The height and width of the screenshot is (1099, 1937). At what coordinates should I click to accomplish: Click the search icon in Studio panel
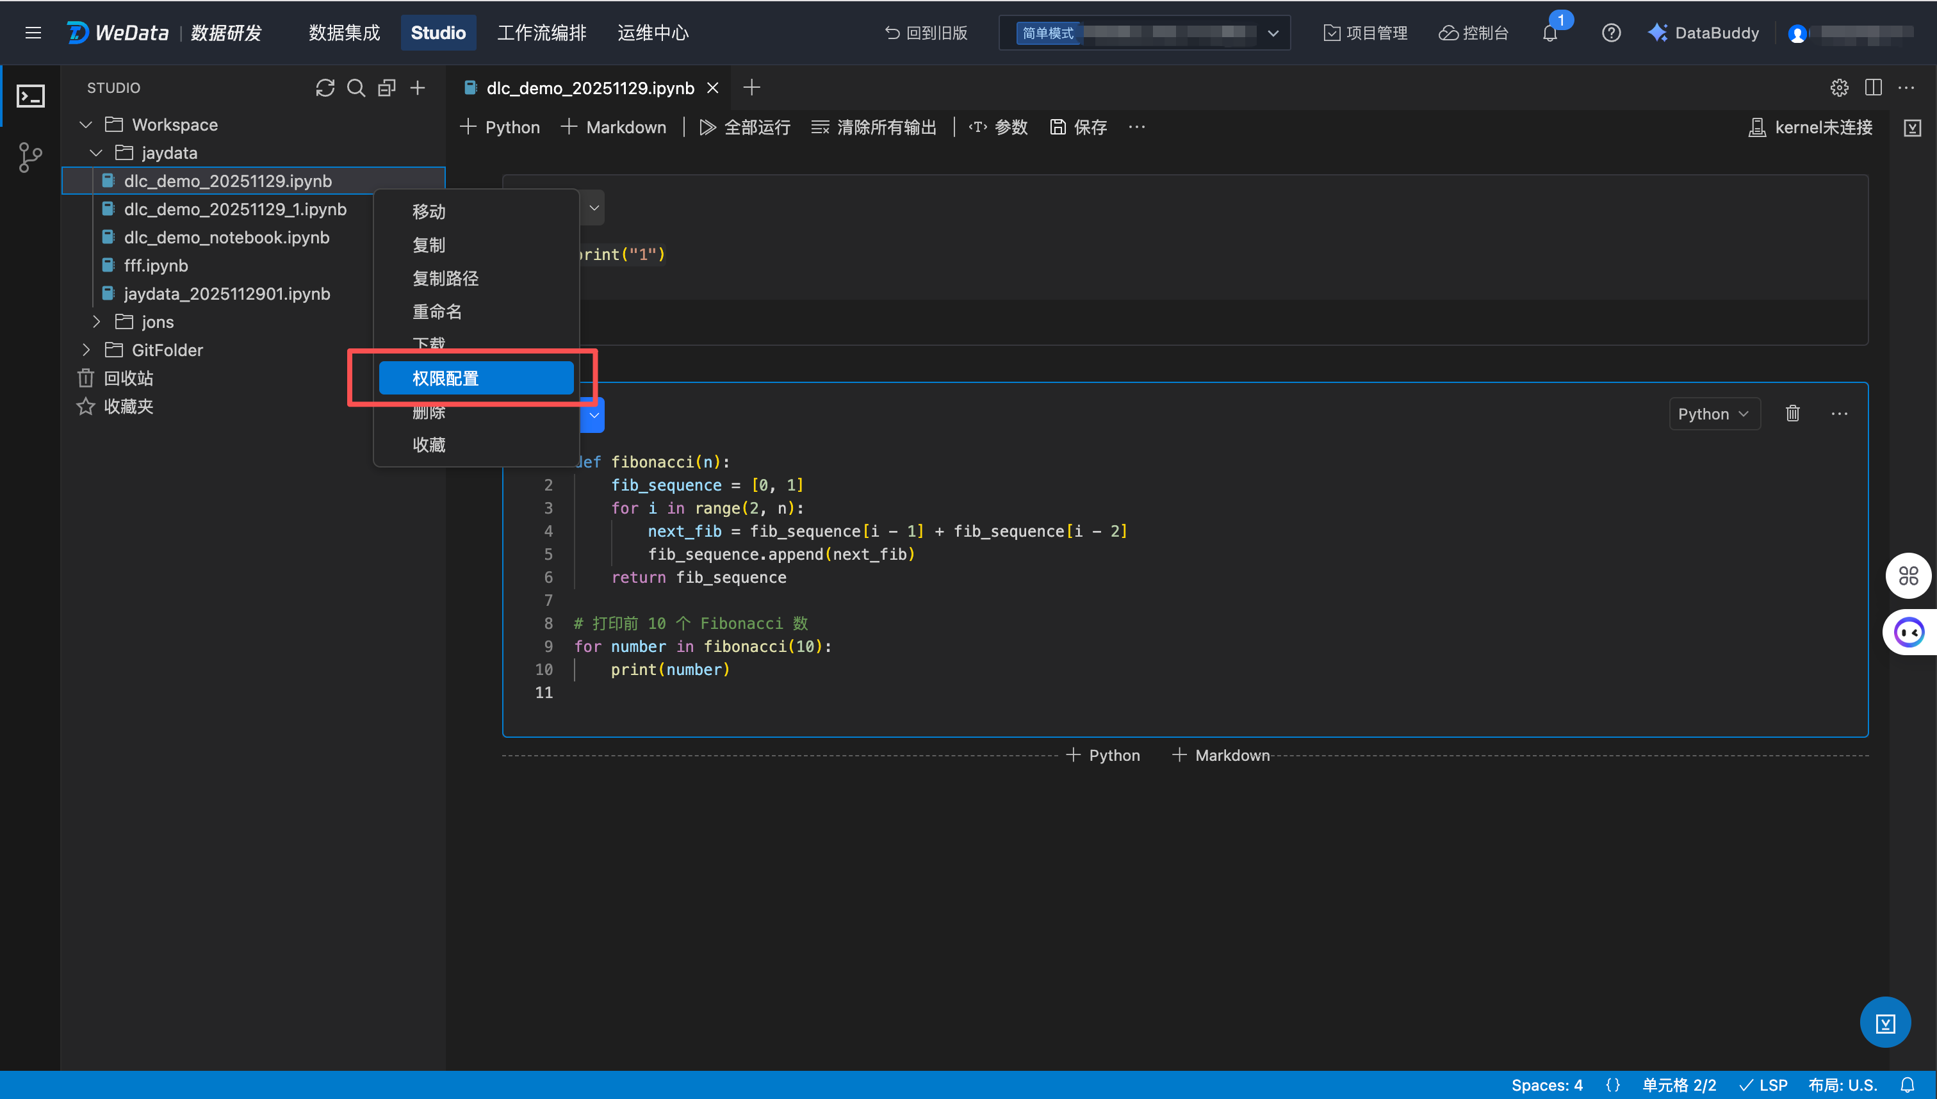tap(356, 88)
